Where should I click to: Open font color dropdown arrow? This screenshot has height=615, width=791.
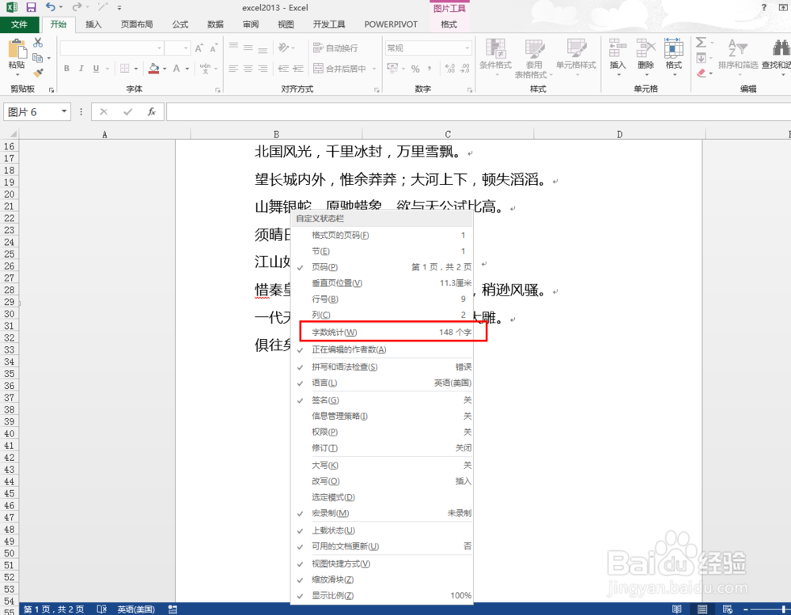pos(187,69)
